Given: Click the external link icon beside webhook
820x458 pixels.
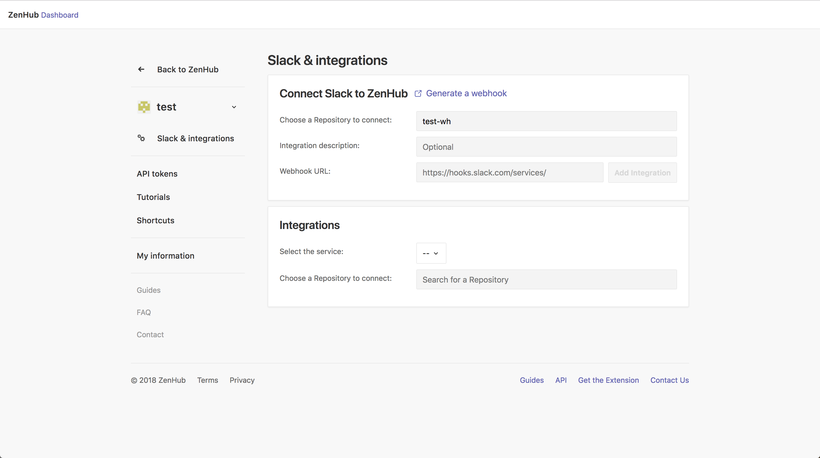Looking at the screenshot, I should 418,93.
